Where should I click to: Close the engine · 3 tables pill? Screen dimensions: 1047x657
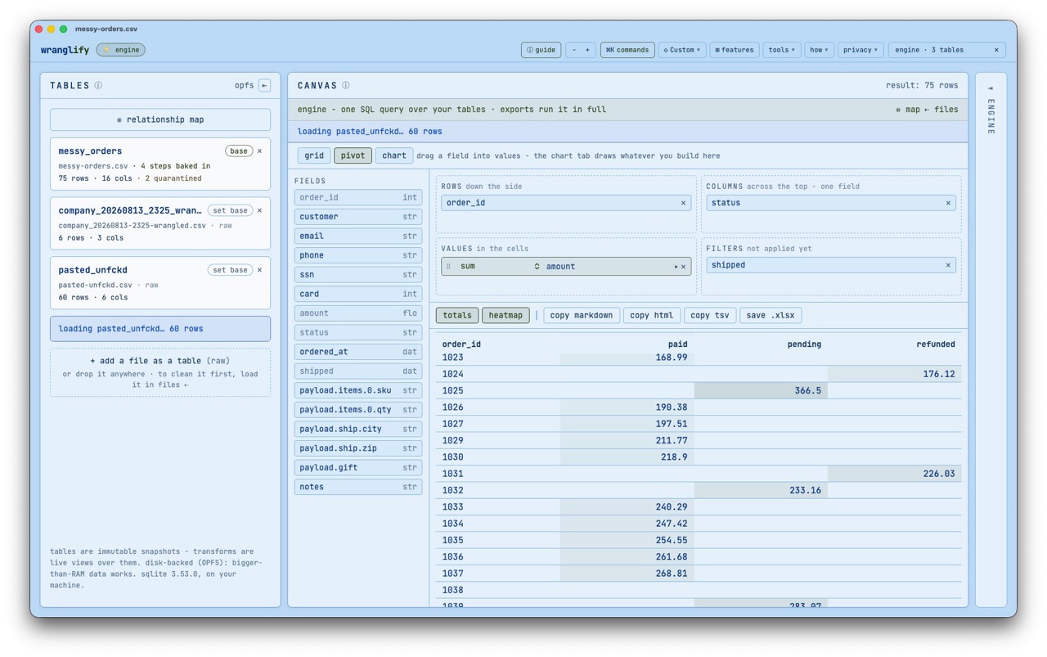996,50
